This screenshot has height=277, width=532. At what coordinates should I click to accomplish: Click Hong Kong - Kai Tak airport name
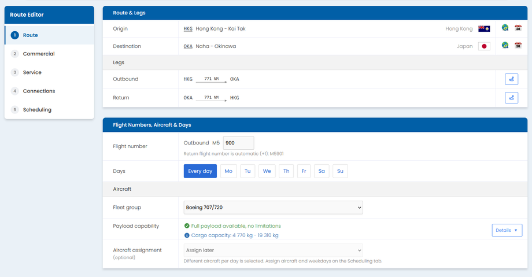pos(220,29)
